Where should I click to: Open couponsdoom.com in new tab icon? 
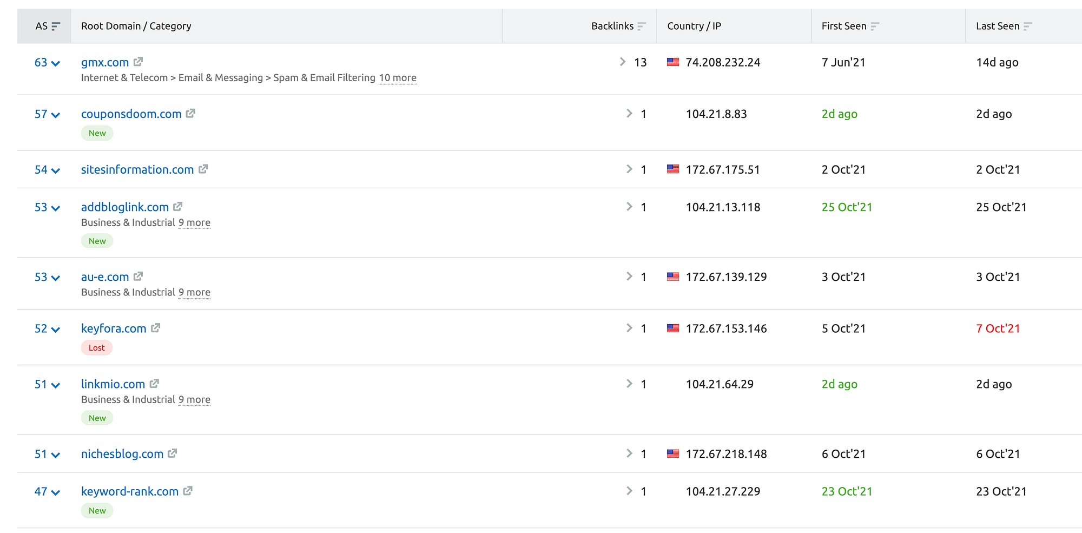tap(190, 113)
